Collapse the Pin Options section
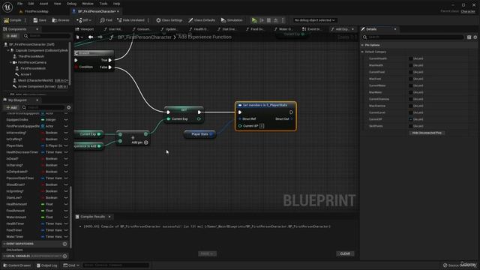This screenshot has width=480, height=270. coord(362,45)
